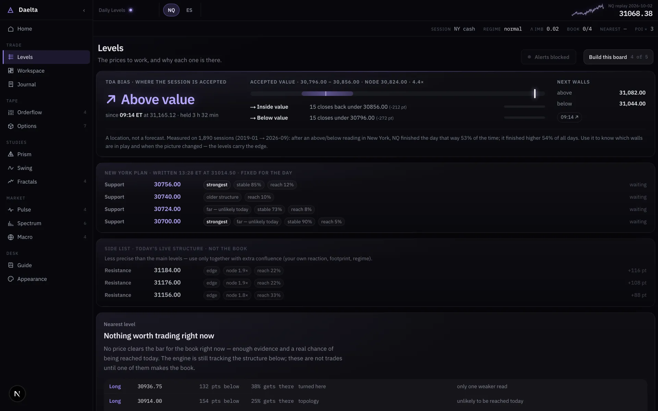Toggle the Daily Levels indicator

[x=131, y=10]
